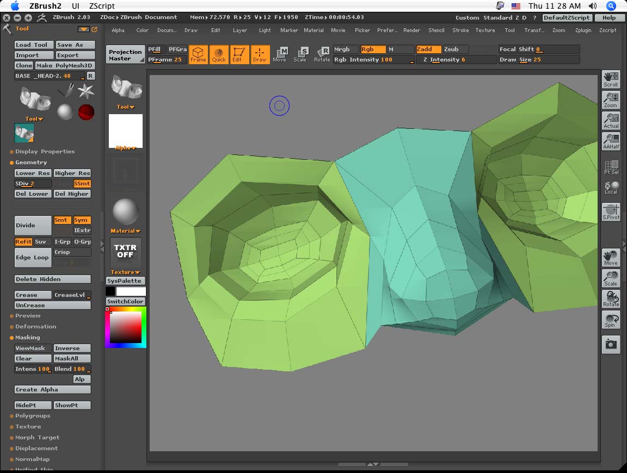Toggle the Rgb mode
Viewport: 627px width, 473px height.
[373, 49]
